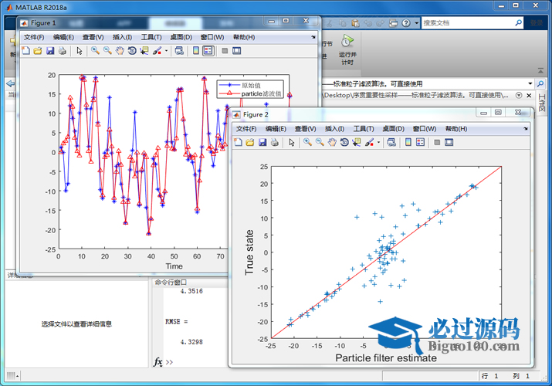Open 工具(T) menu in Figure 2
The height and width of the screenshot is (386, 552).
click(x=363, y=129)
